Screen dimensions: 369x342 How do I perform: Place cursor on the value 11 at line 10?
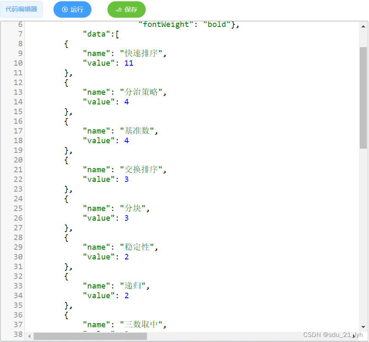point(128,63)
